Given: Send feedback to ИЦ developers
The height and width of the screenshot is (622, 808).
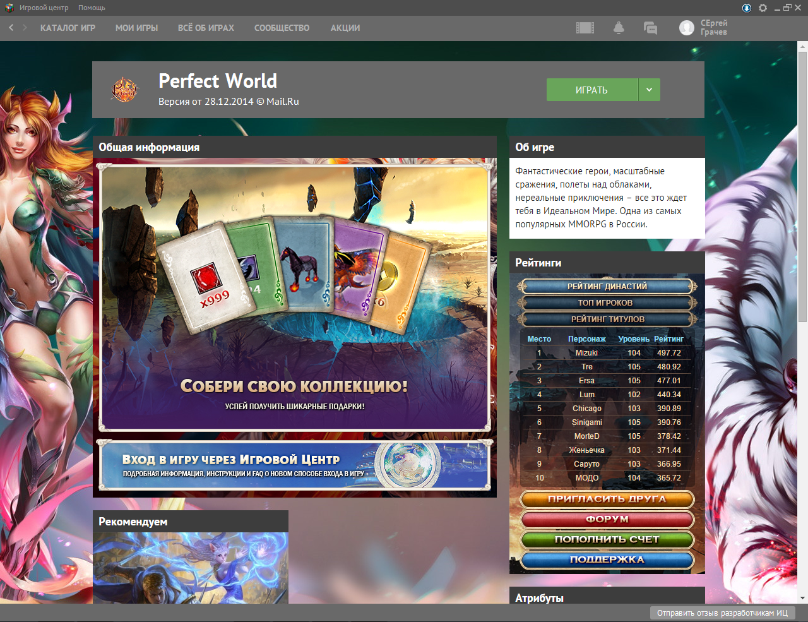Looking at the screenshot, I should click(722, 613).
